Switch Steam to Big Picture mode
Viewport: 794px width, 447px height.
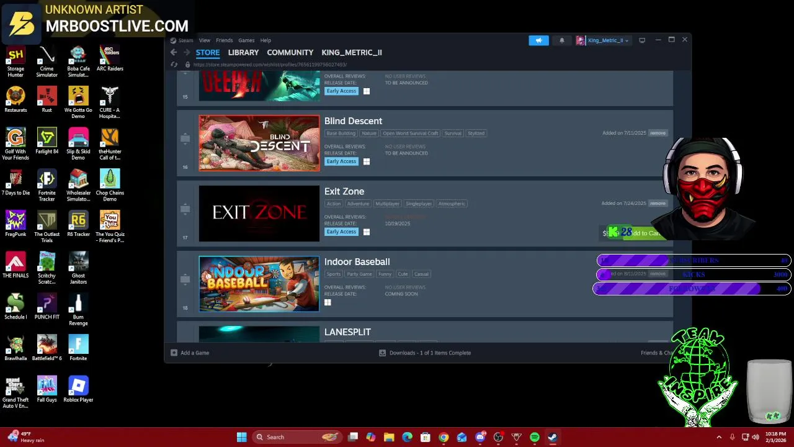642,40
